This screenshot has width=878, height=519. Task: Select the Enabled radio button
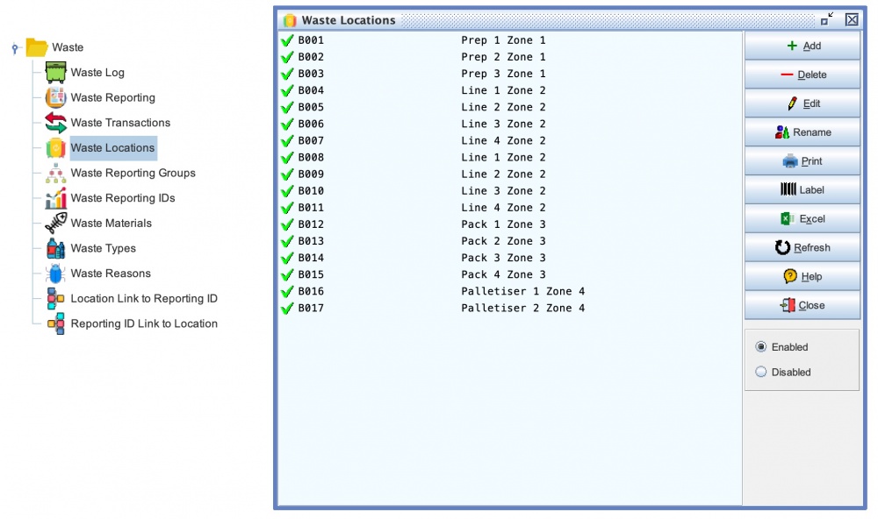pyautogui.click(x=761, y=347)
